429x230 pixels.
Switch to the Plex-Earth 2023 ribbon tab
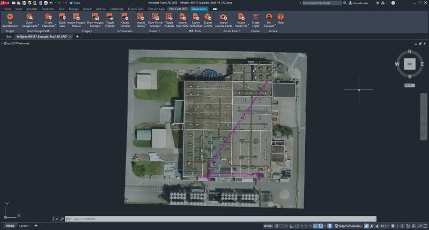tap(178, 9)
